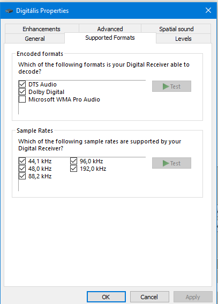Click the green play icon for Encoded formats test

tap(166, 86)
